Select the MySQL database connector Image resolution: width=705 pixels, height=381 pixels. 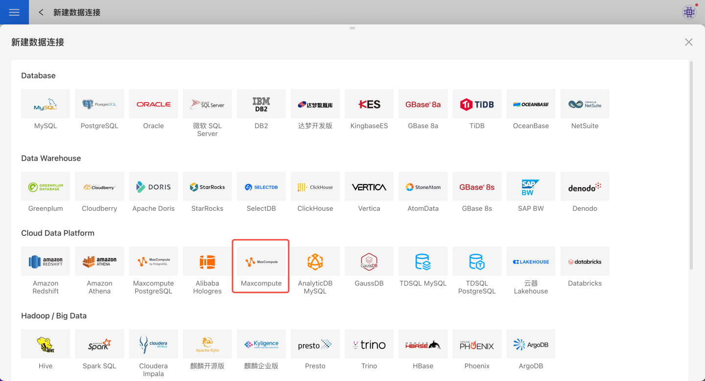coord(46,104)
